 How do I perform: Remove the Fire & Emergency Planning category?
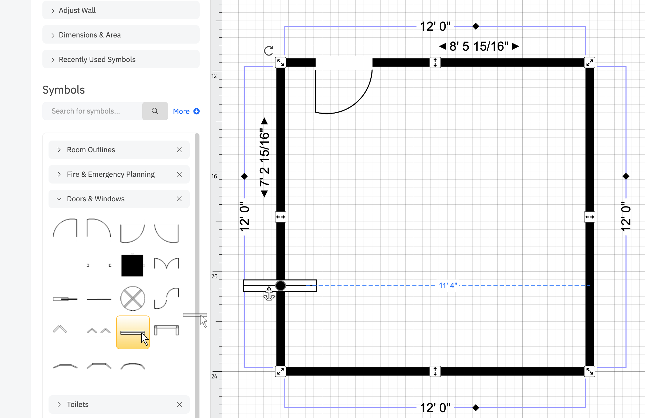(x=179, y=174)
